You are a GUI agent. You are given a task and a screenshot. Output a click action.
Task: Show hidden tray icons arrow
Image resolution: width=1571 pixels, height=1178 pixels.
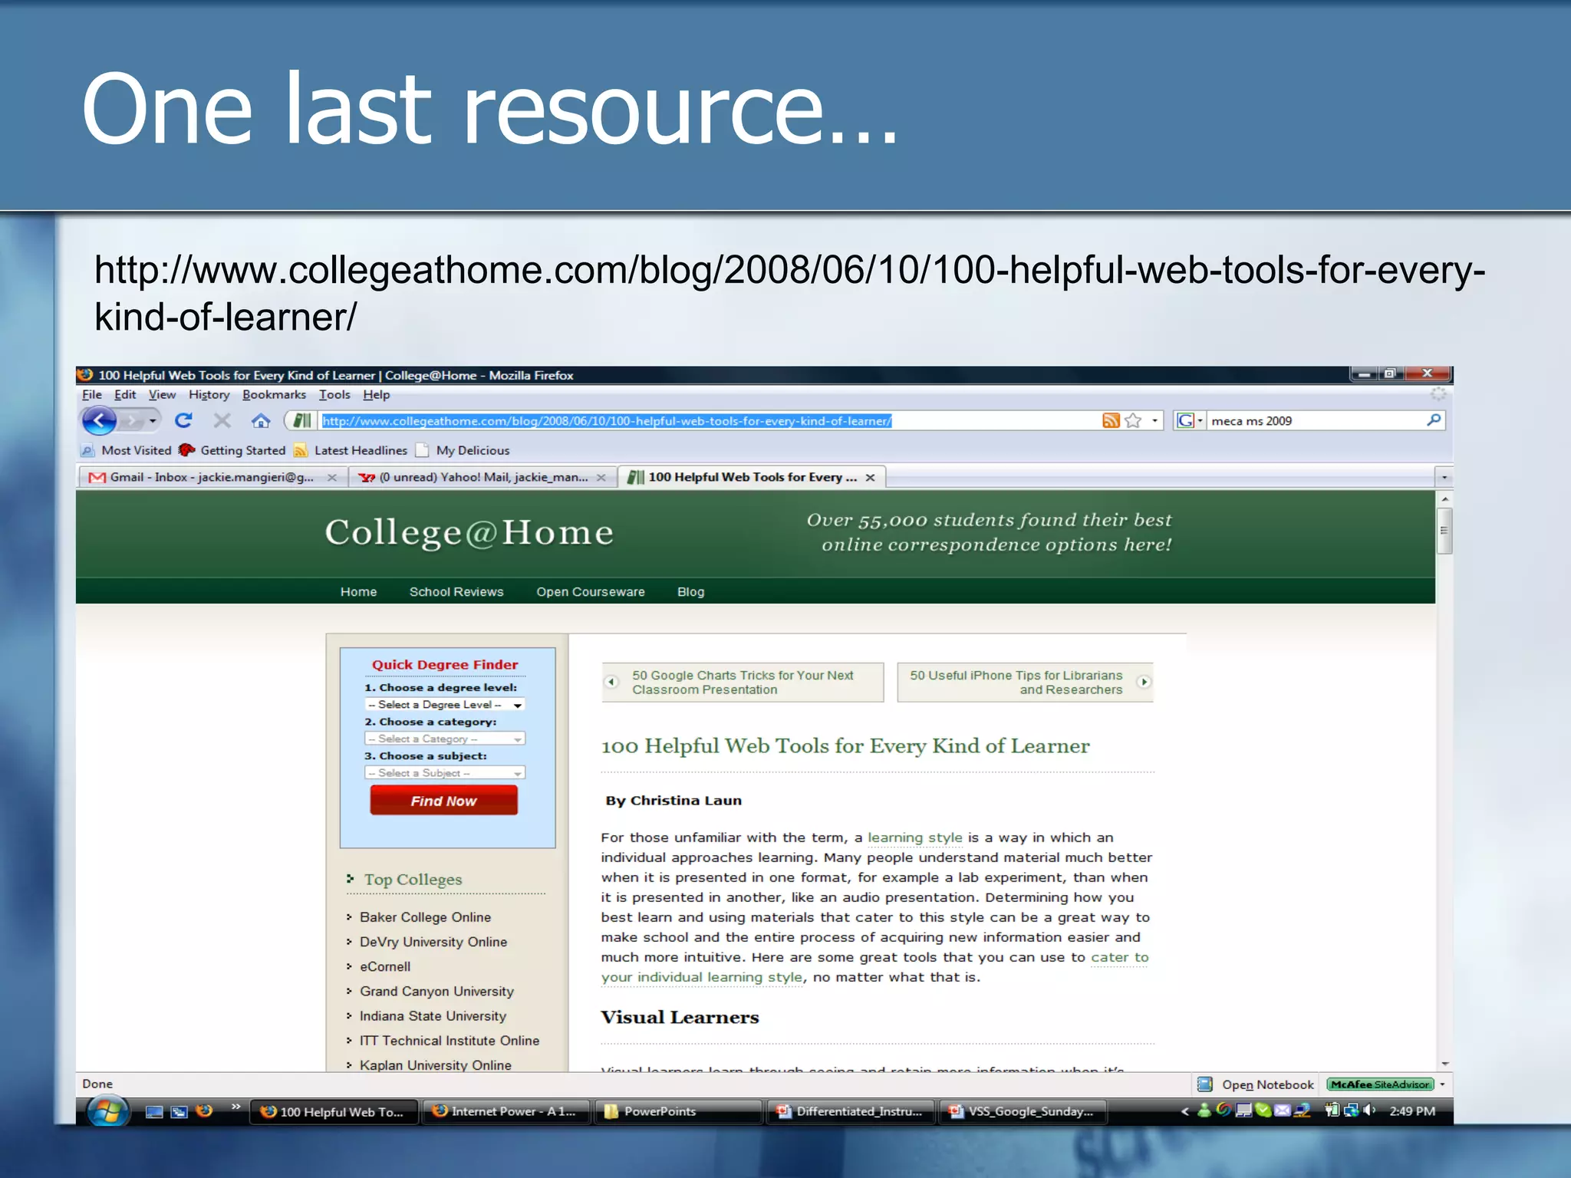pos(1184,1111)
